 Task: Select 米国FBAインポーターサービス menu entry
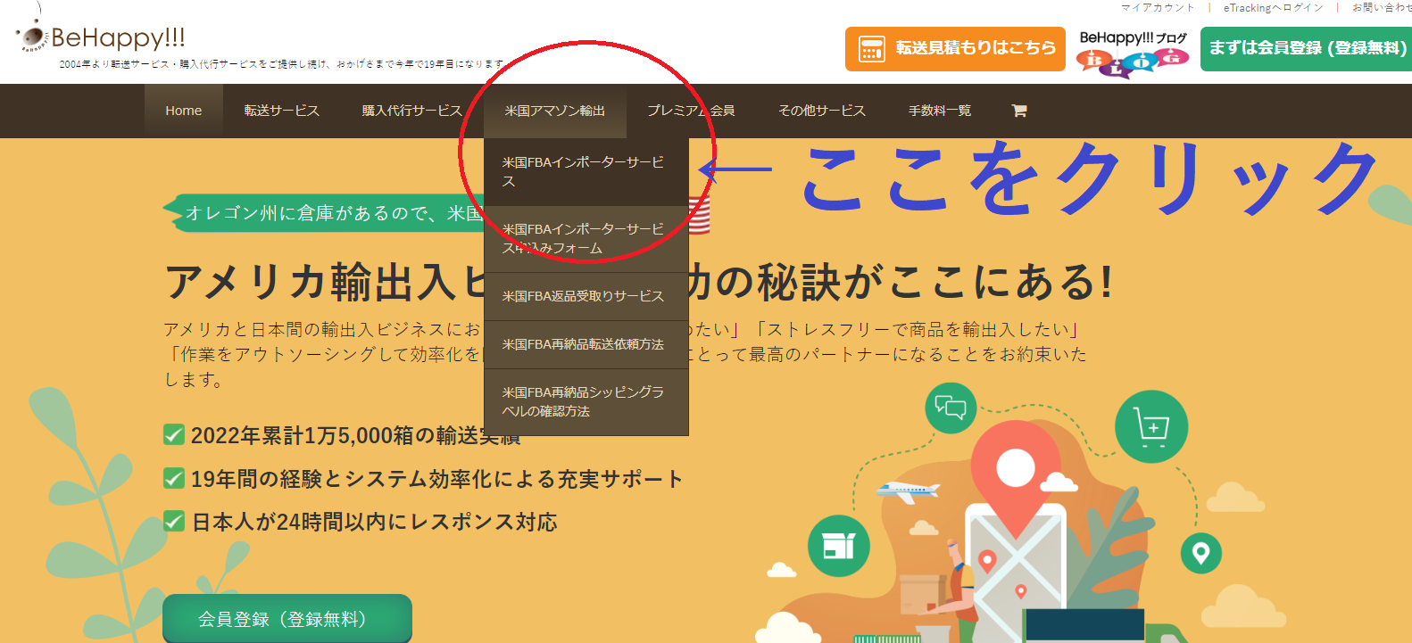(586, 172)
